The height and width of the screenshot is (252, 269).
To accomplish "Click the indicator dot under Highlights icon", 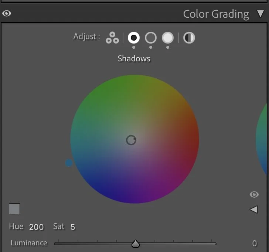I will 168,47.
